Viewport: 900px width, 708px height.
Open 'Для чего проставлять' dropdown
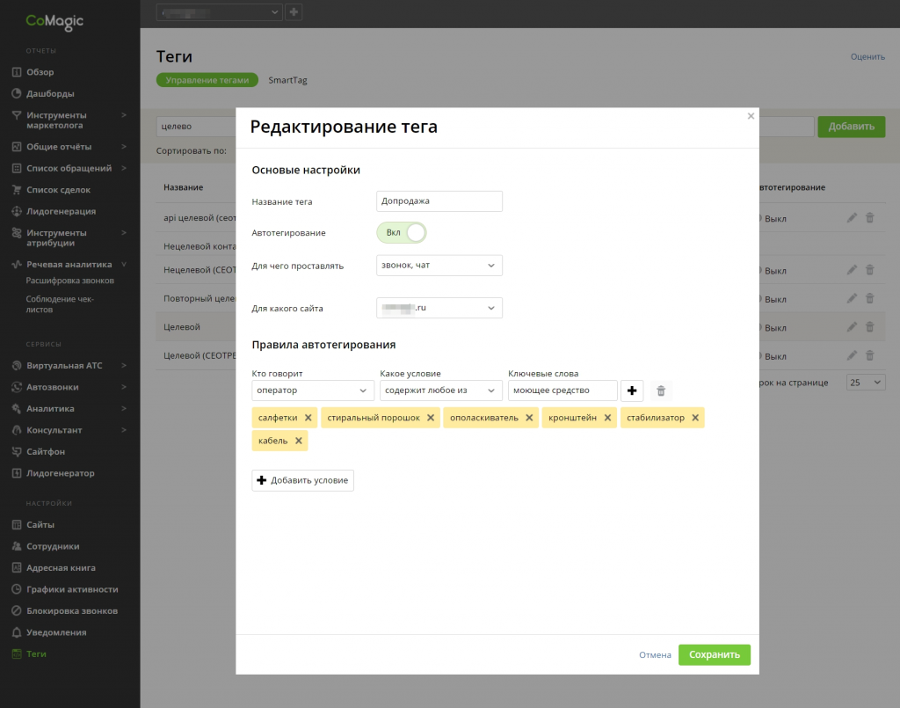click(x=439, y=266)
